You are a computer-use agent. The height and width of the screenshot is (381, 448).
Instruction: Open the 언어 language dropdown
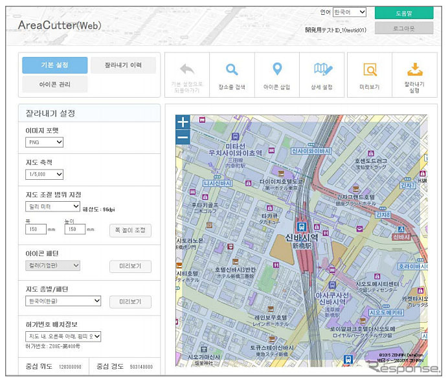coord(349,12)
